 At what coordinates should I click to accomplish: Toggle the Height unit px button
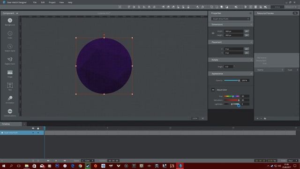pos(247,35)
